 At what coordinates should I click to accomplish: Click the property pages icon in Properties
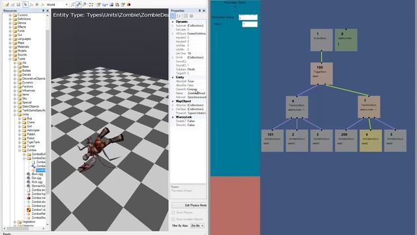(x=186, y=16)
